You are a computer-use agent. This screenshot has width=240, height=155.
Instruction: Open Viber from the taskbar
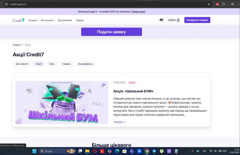(169, 151)
